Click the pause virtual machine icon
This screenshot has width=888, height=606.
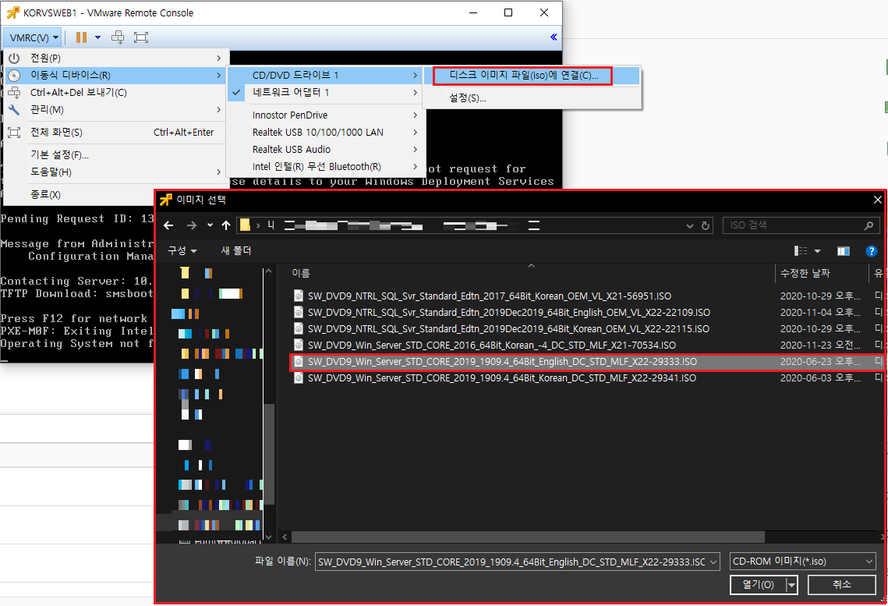pos(82,37)
